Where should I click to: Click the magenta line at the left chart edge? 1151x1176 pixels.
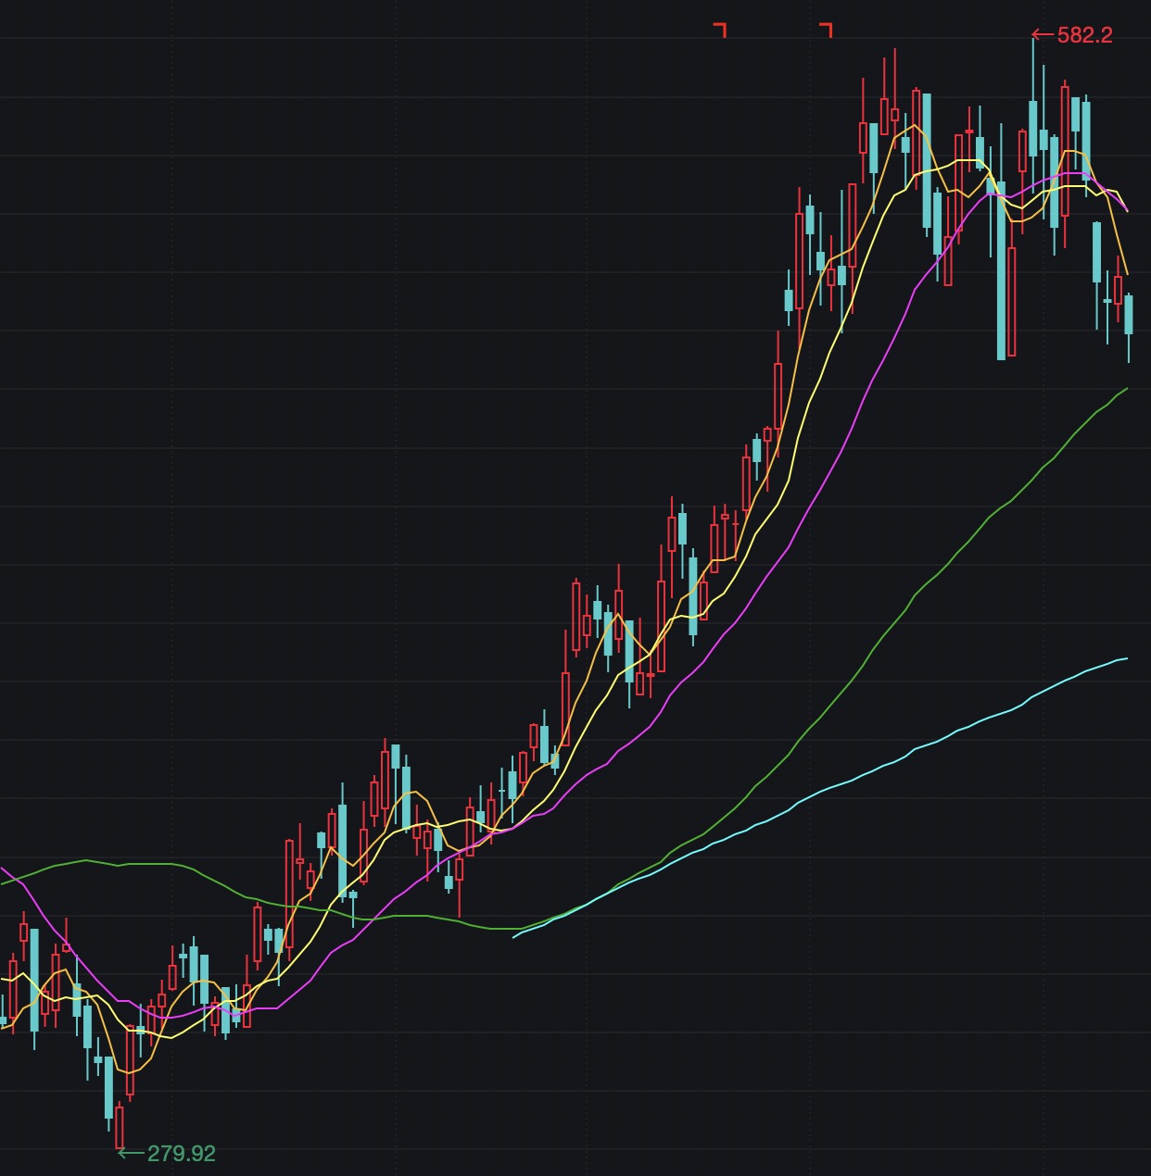(3, 869)
